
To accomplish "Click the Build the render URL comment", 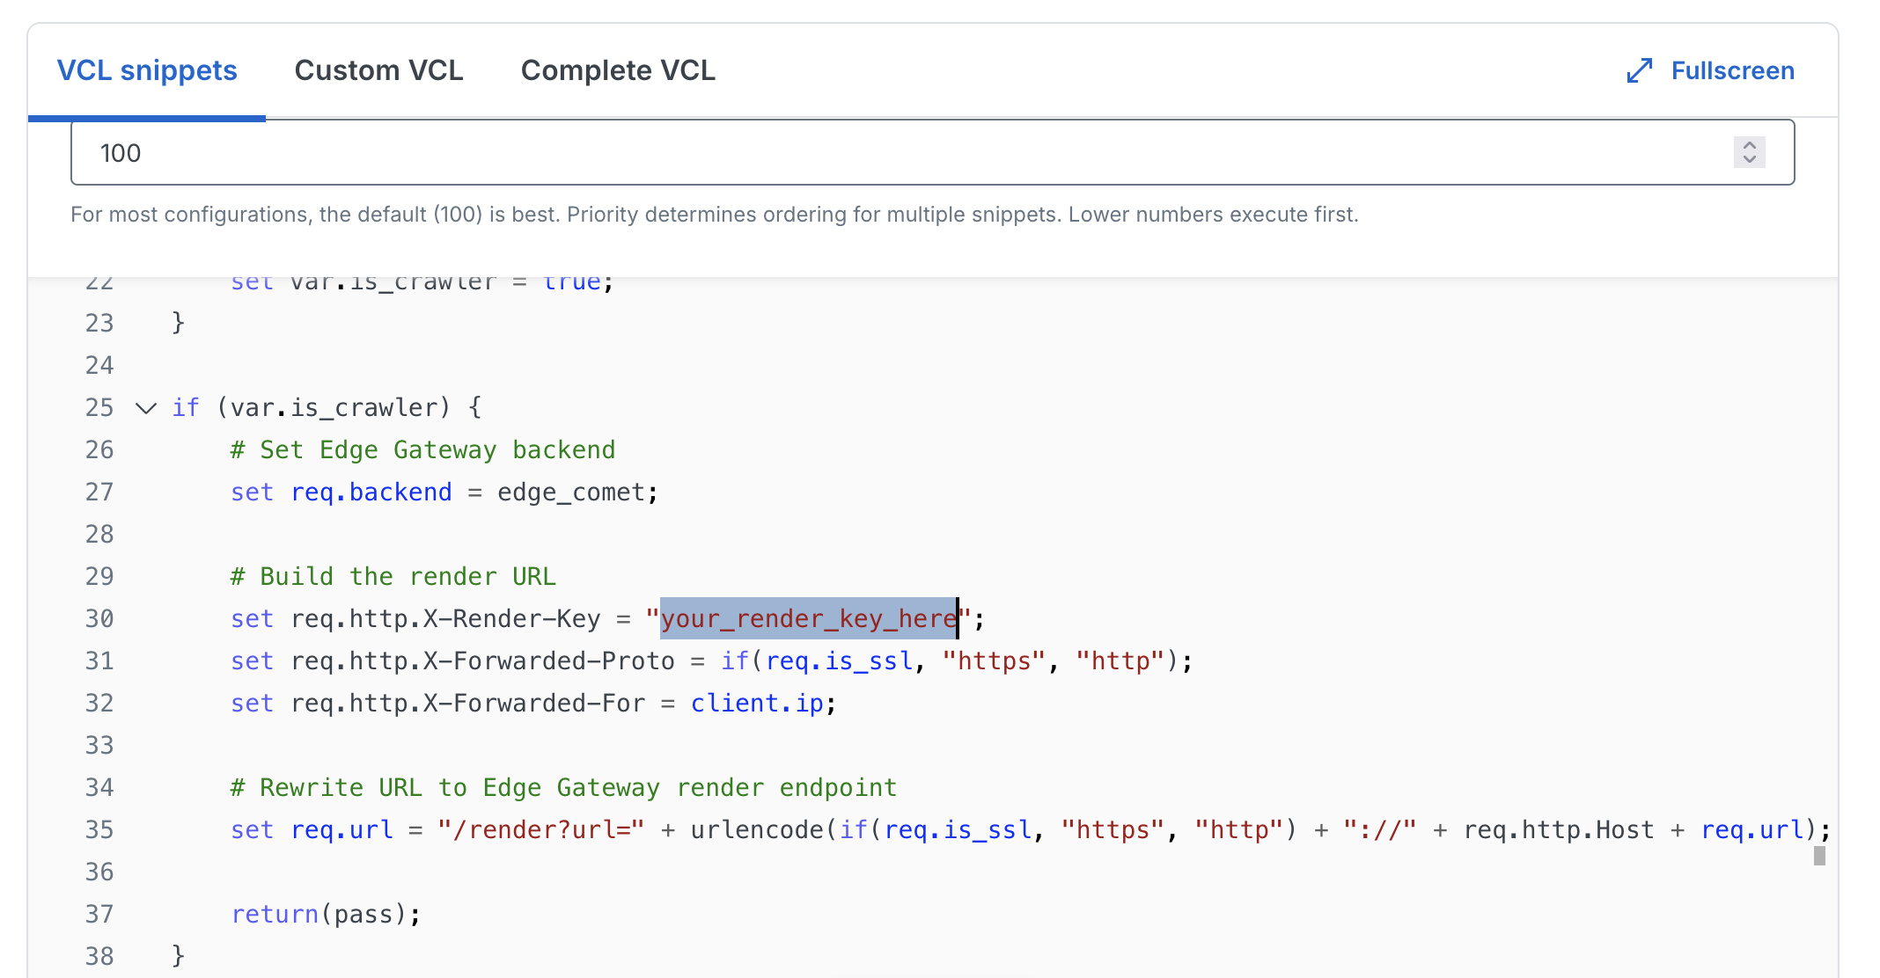I will (x=393, y=576).
